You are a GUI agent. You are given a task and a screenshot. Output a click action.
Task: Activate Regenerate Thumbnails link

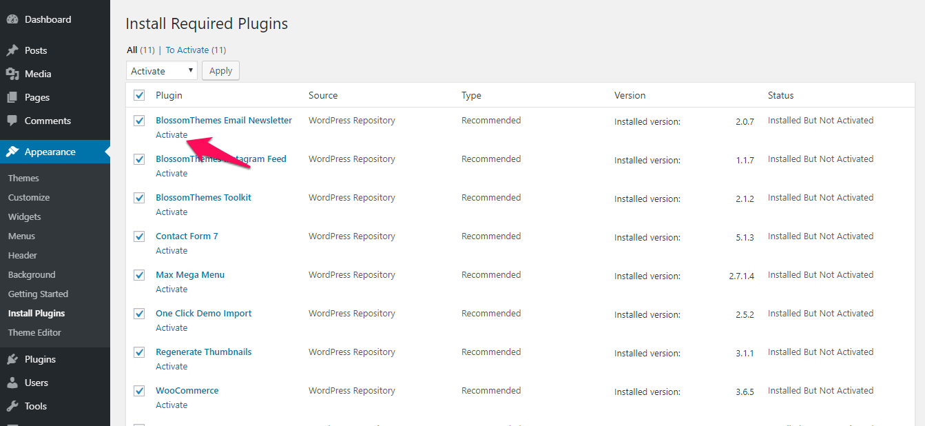172,366
